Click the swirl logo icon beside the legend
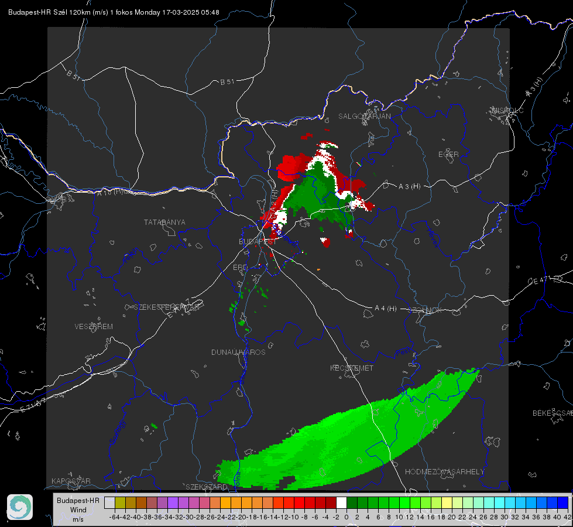The width and height of the screenshot is (573, 527). (20, 507)
